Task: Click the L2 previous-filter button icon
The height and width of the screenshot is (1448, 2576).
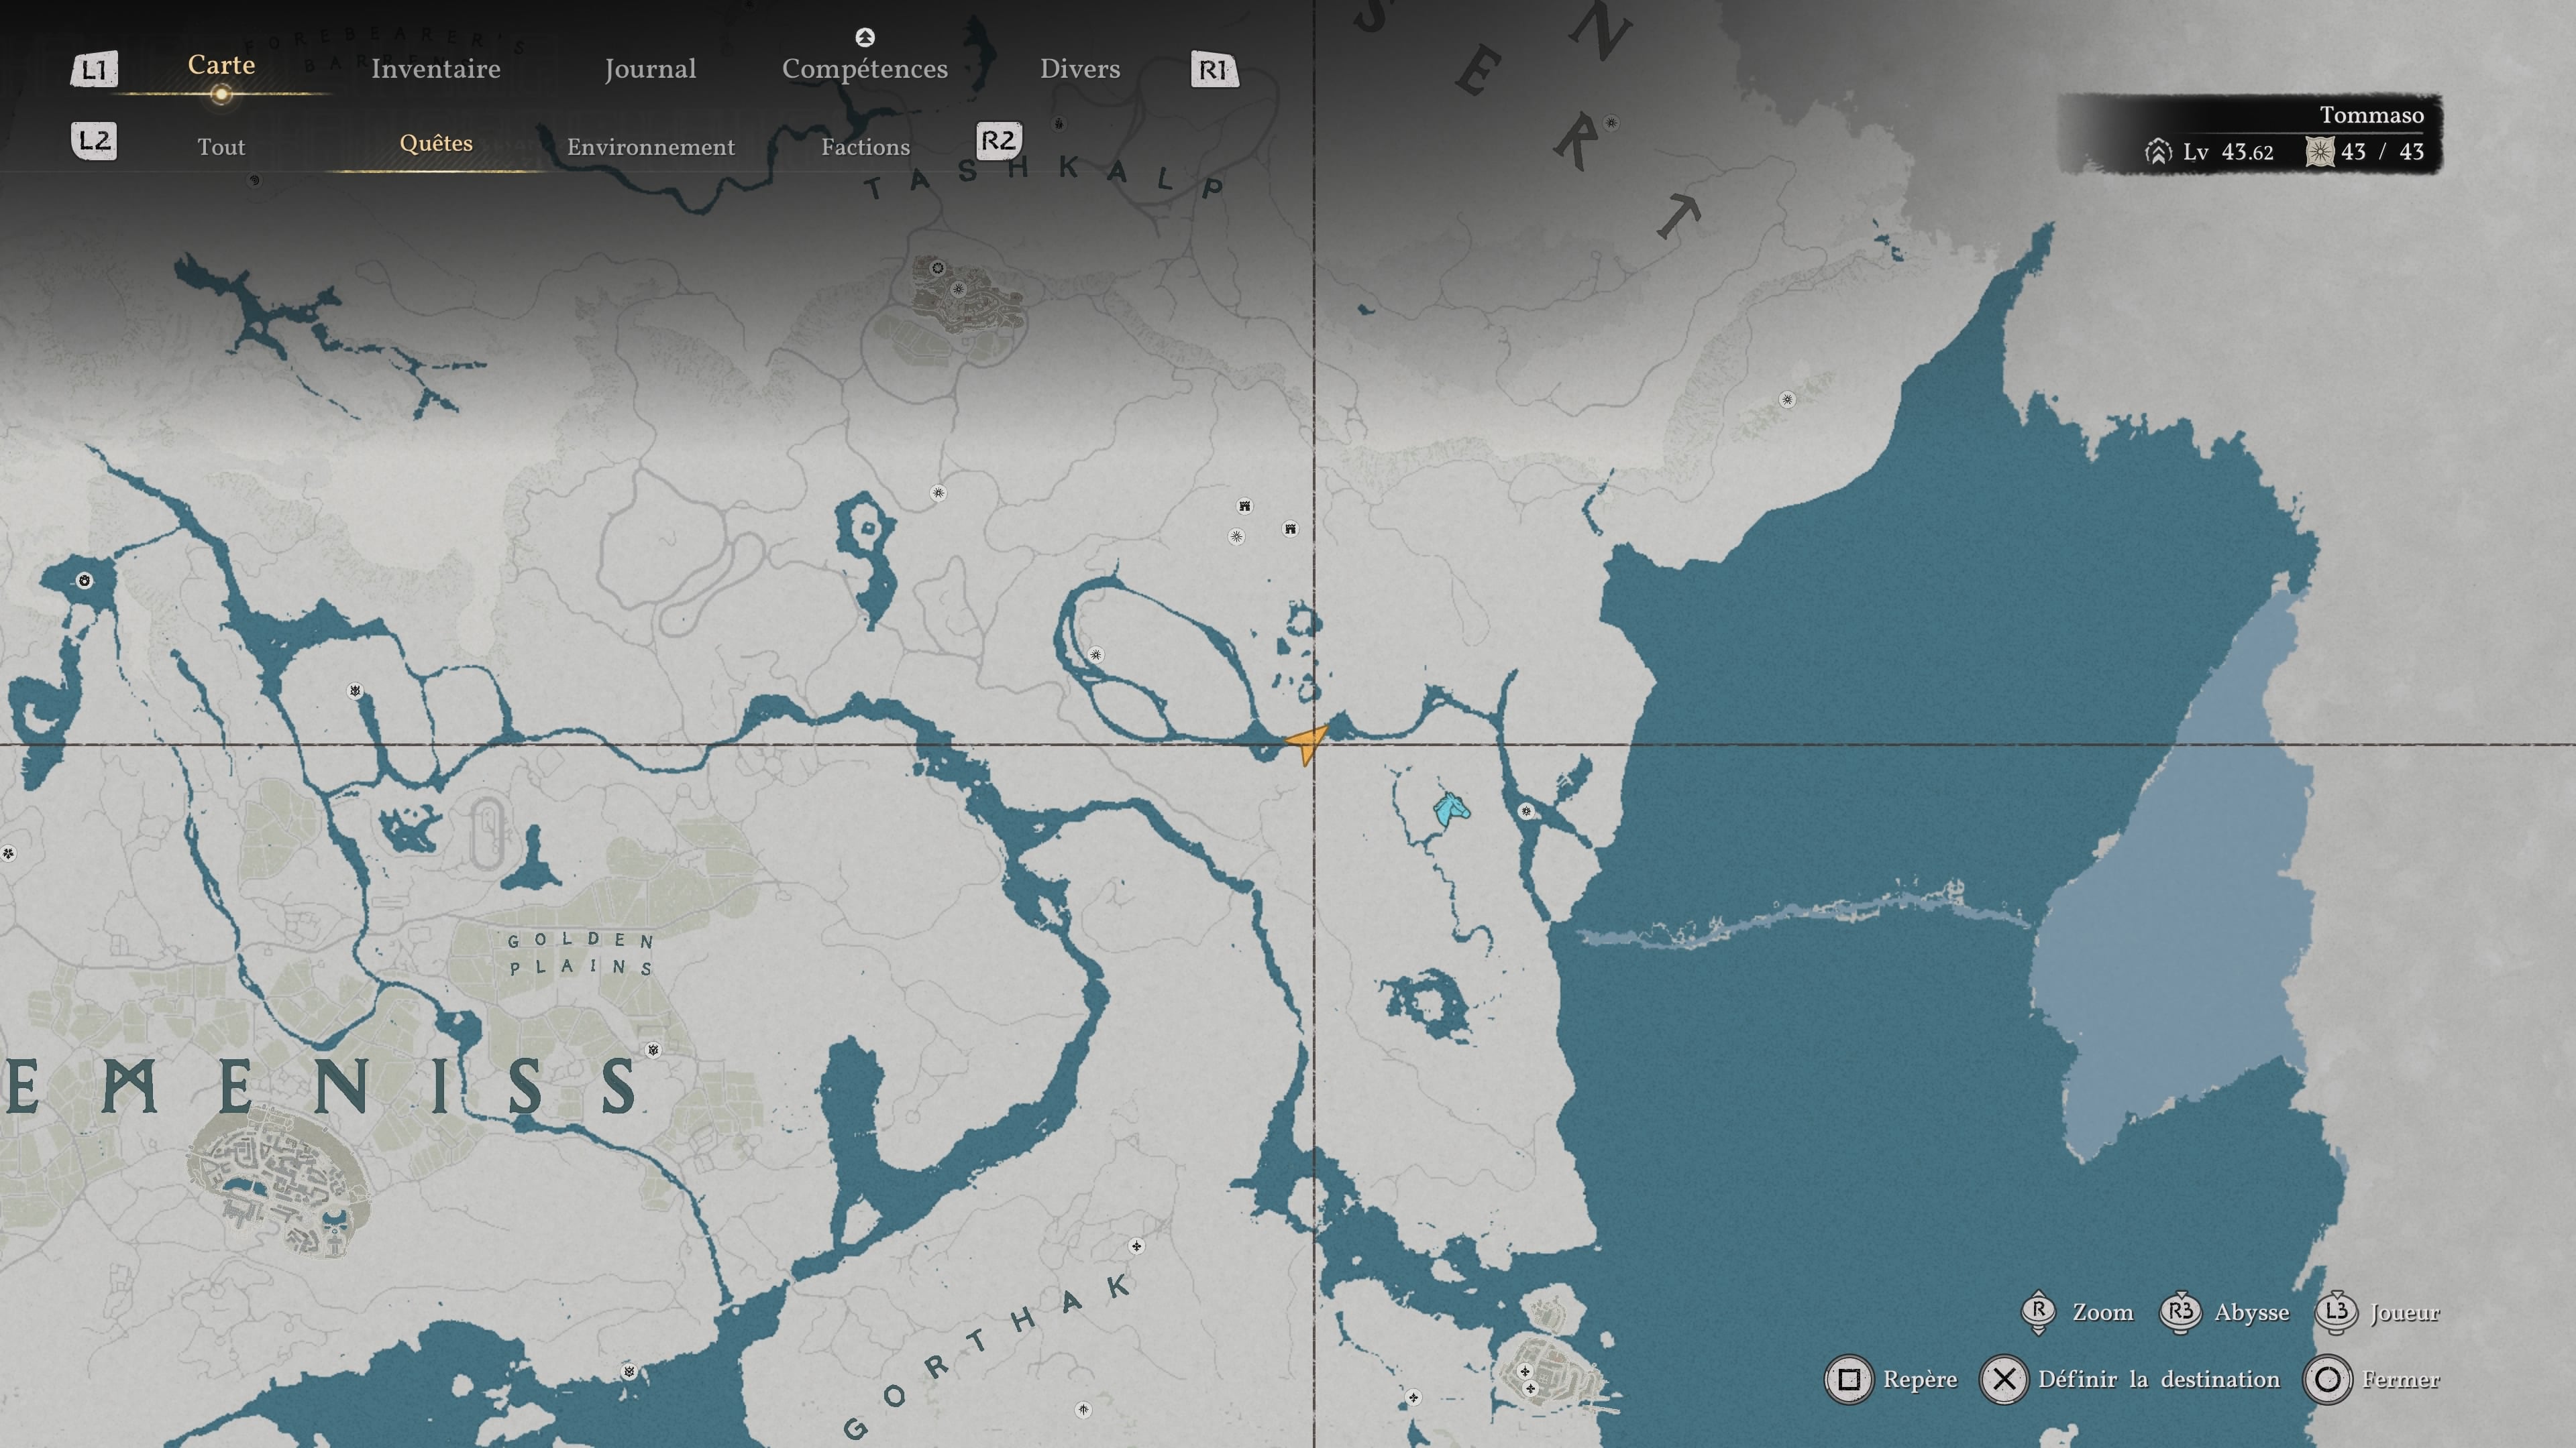Action: (x=94, y=141)
